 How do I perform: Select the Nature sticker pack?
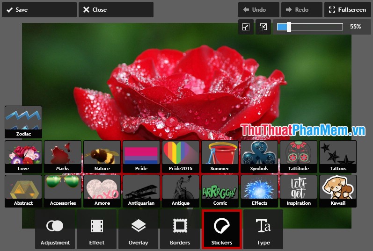click(x=102, y=157)
